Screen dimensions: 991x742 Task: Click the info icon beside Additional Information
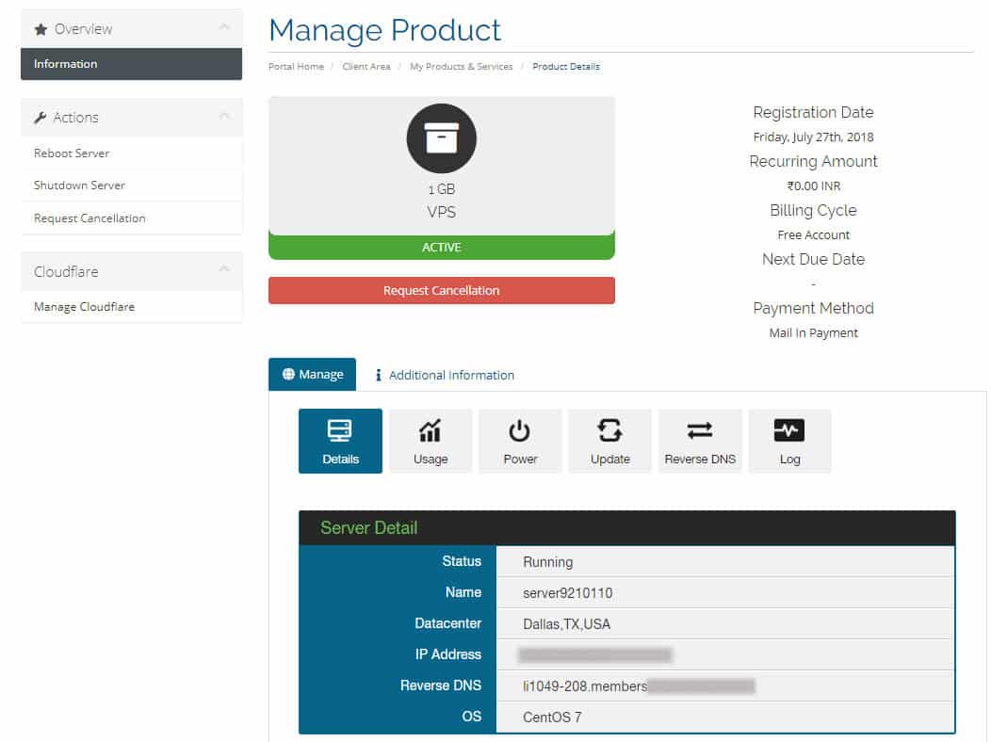(379, 375)
